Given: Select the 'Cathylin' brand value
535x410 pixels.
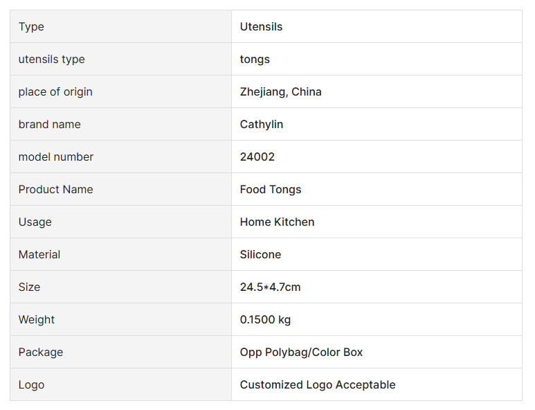Looking at the screenshot, I should tap(262, 125).
